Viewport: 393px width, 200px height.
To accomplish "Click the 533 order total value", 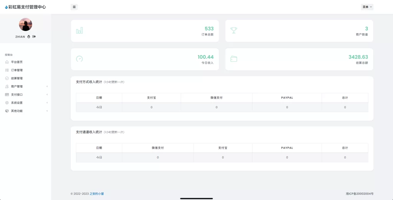I will (209, 28).
